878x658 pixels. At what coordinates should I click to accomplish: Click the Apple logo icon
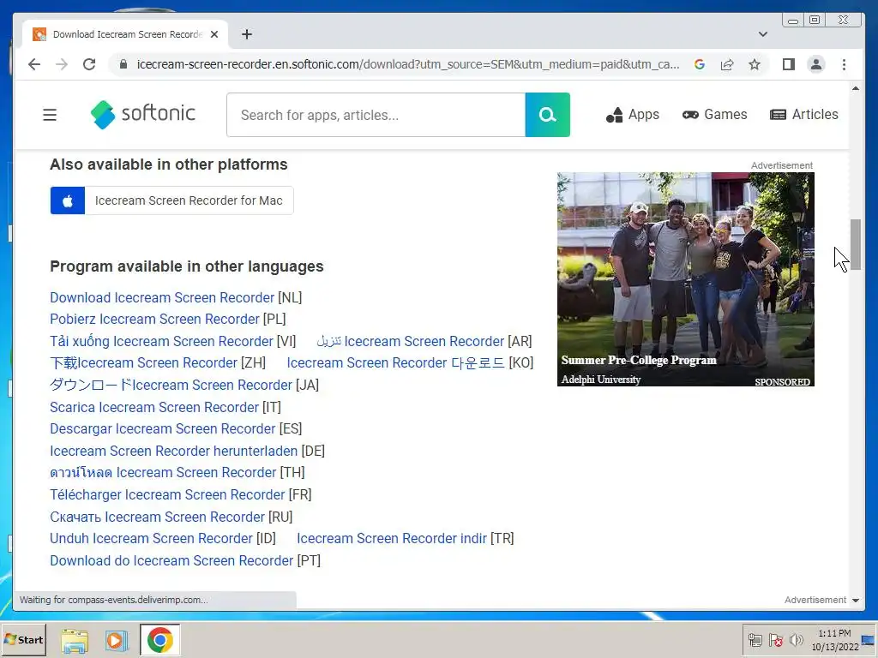click(x=68, y=200)
